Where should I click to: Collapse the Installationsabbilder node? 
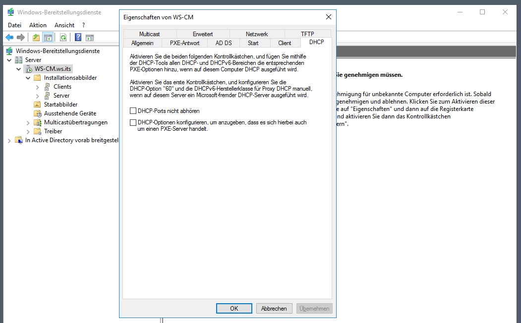point(28,78)
